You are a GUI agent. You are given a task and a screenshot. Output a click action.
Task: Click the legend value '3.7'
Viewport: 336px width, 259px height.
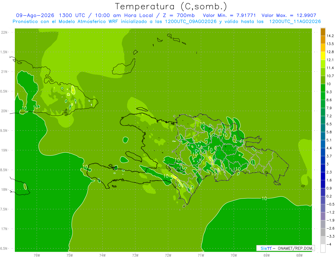329,156
